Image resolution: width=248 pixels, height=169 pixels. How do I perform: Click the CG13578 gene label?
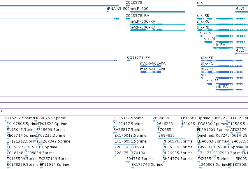click(x=134, y=3)
